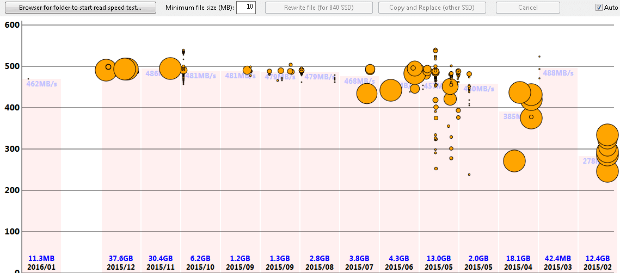
Task: Click the large bubble near 435 in 2015/07 column
Action: click(x=366, y=94)
